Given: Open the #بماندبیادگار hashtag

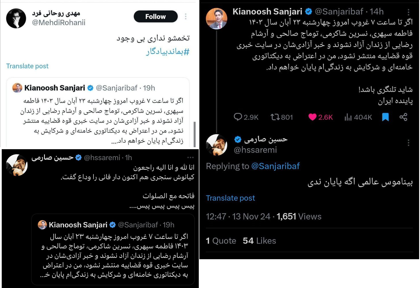Looking at the screenshot, I should click(168, 52).
